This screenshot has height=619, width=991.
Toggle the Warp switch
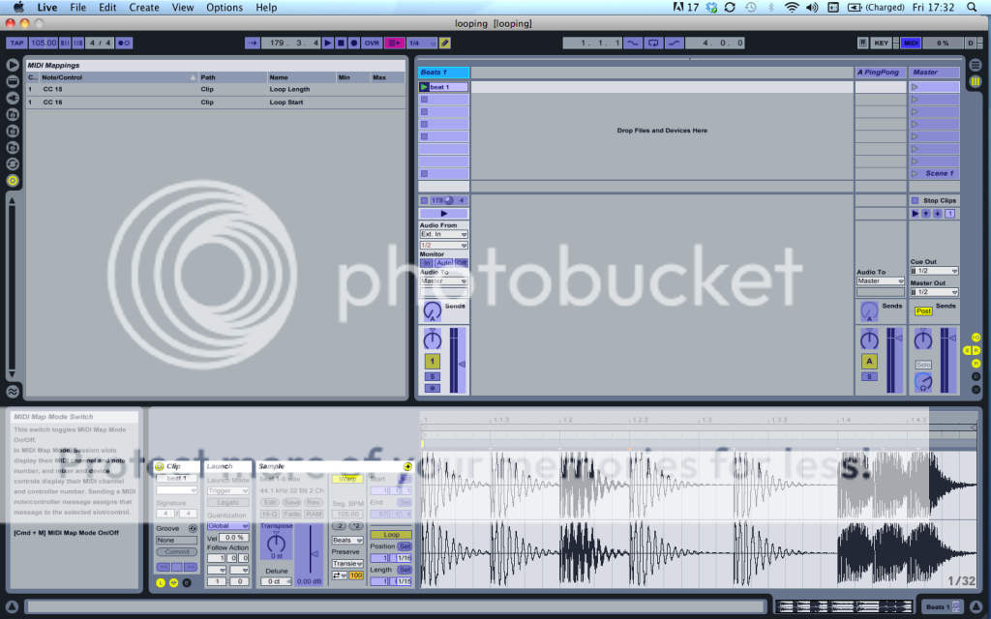click(x=347, y=479)
